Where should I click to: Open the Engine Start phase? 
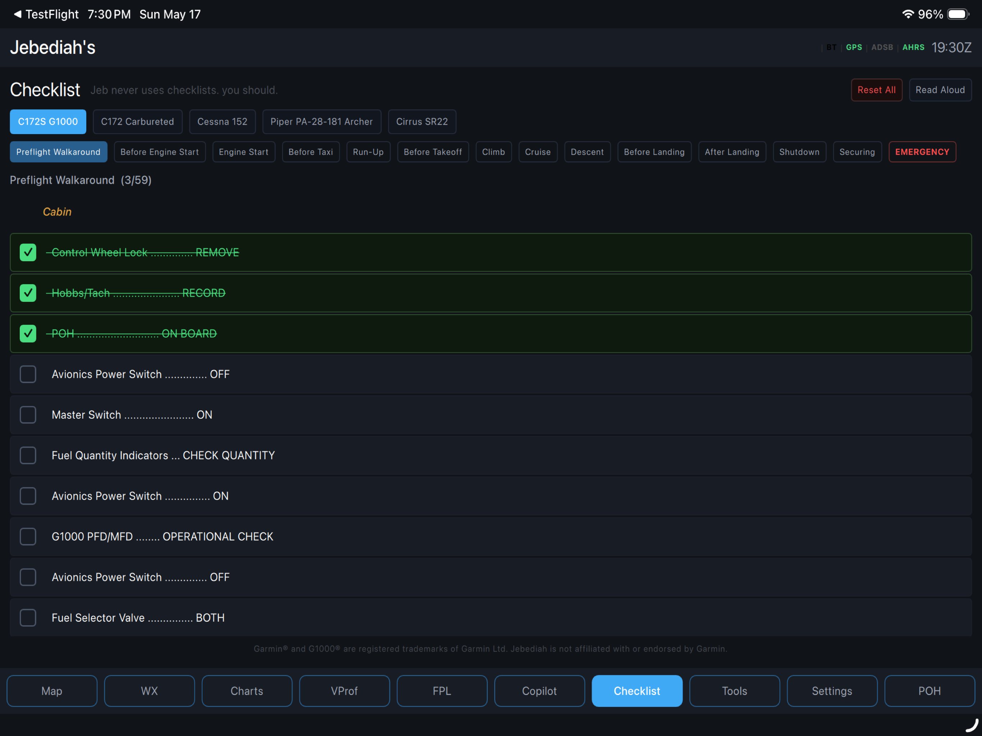tap(244, 152)
